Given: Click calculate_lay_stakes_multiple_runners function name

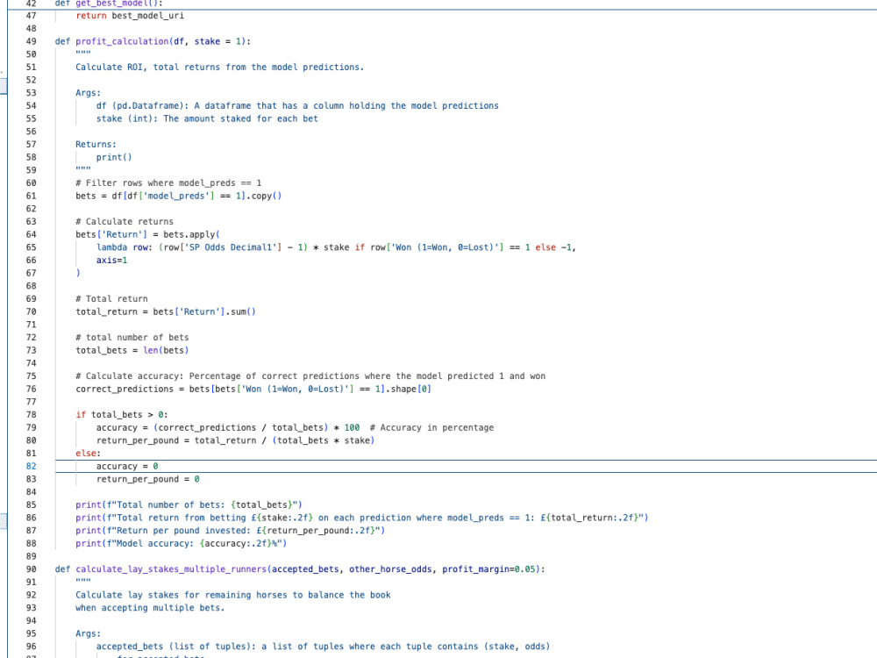Looking at the screenshot, I should point(171,569).
